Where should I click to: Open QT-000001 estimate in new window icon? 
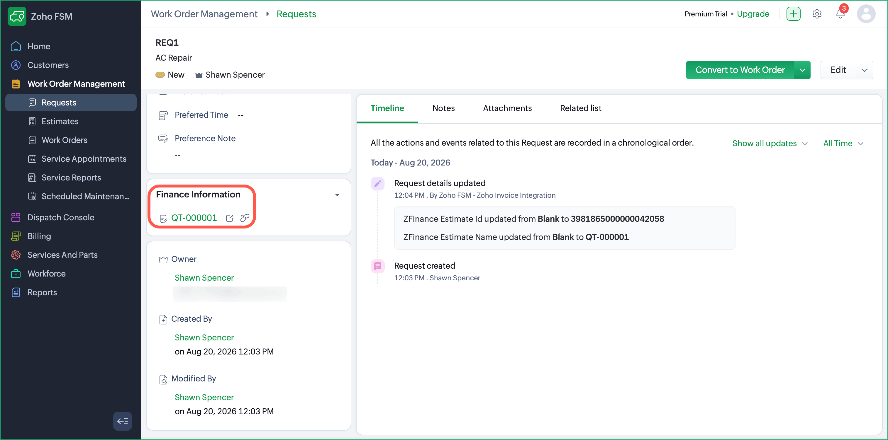coord(230,218)
